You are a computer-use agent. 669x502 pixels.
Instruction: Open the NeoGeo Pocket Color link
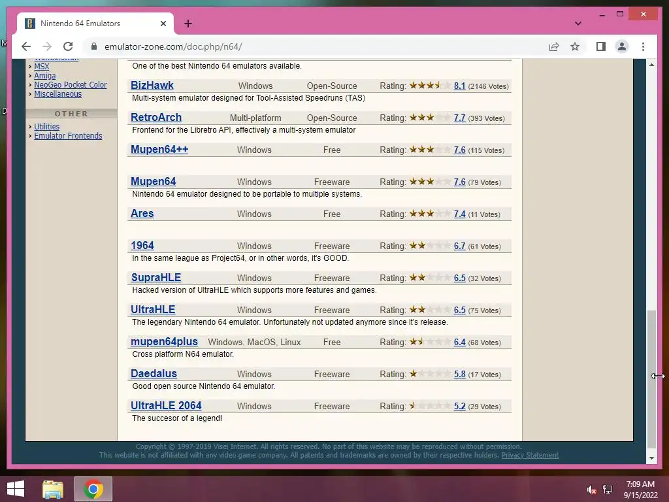71,85
